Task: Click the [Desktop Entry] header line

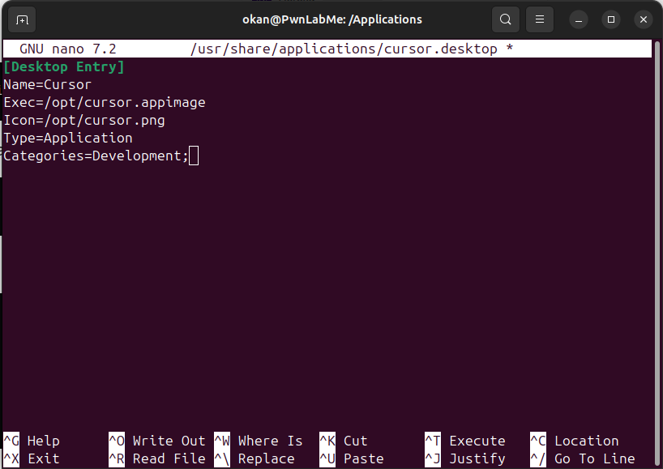Action: click(x=64, y=66)
